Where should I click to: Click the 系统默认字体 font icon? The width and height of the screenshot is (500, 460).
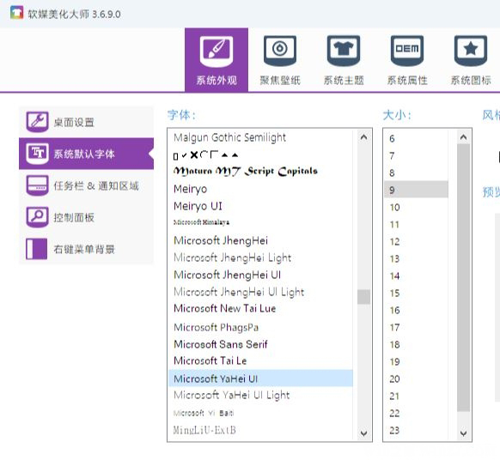coord(37,154)
